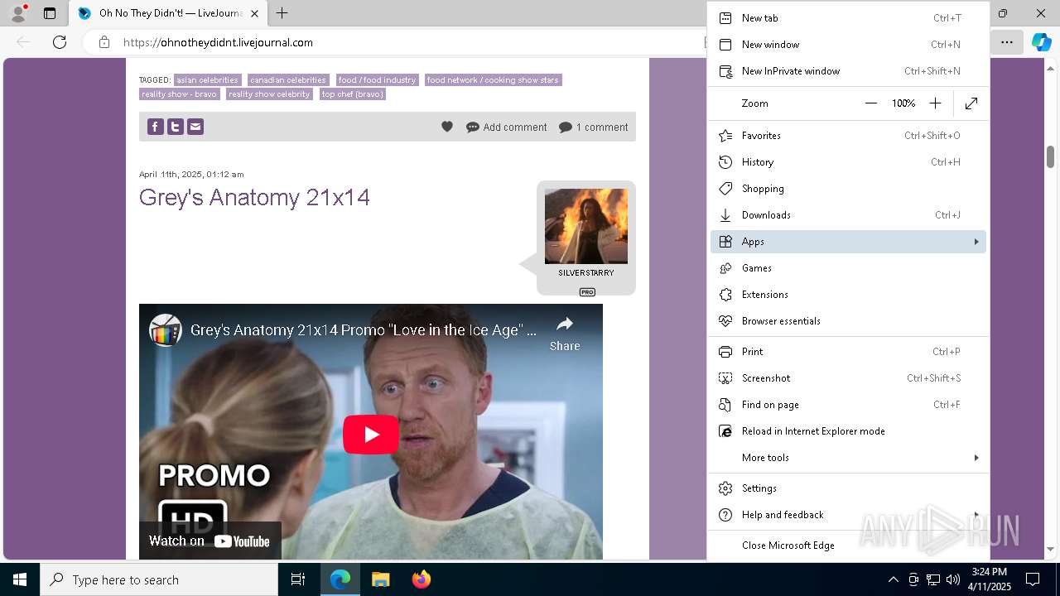View site information lock icon
Screen dimensions: 1060x596
(x=104, y=42)
